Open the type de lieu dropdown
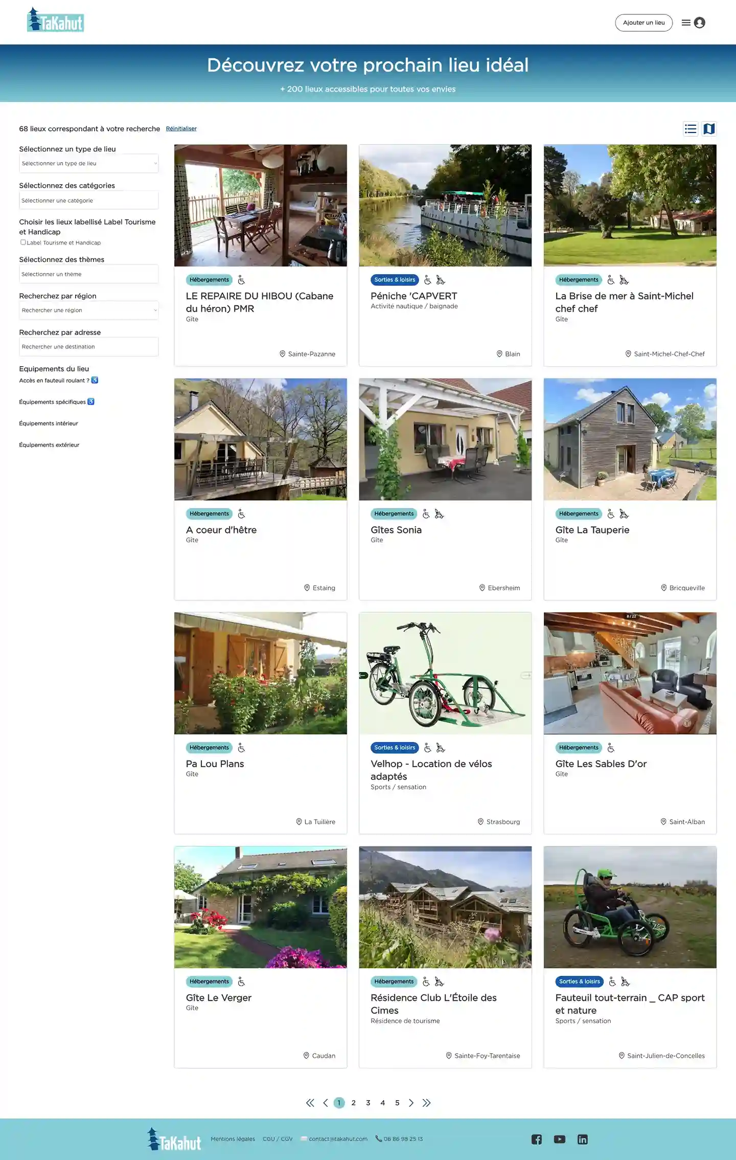Viewport: 736px width, 1160px height. pos(89,164)
